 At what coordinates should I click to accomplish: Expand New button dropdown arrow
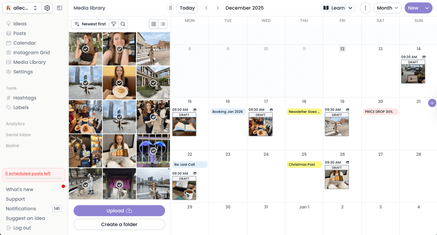(x=427, y=8)
